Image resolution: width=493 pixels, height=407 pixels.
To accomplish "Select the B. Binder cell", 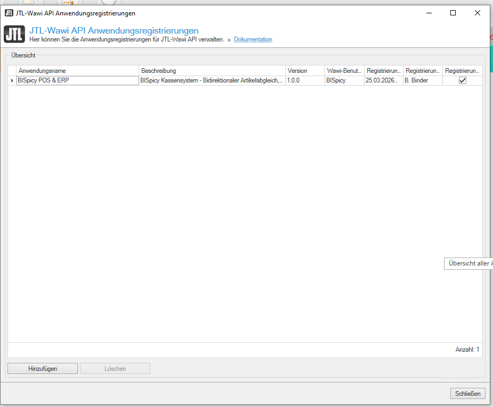I will click(423, 81).
